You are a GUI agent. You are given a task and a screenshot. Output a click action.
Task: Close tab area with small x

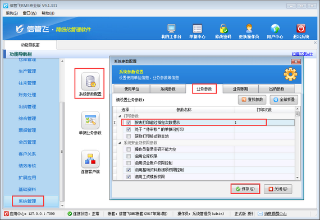(316, 43)
